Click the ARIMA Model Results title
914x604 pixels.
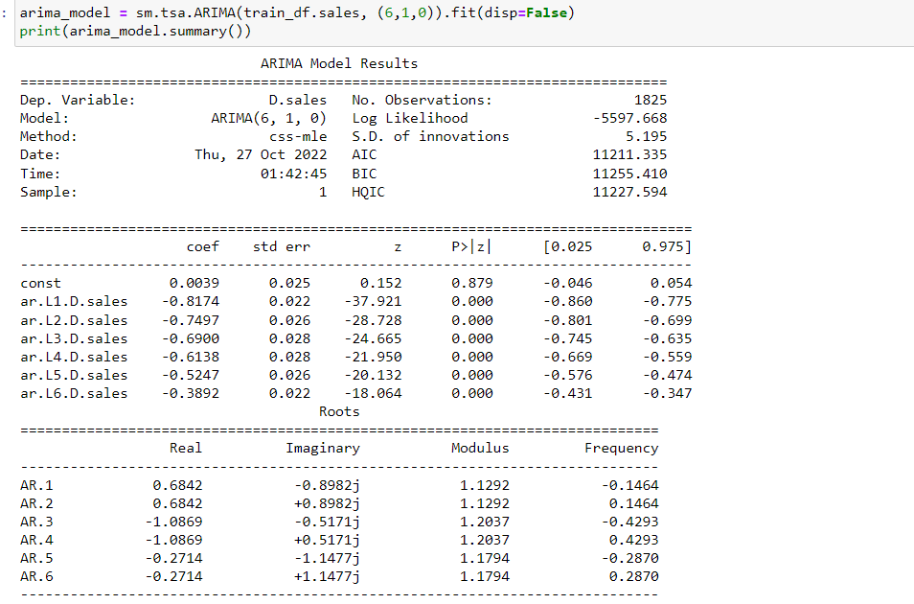click(340, 62)
